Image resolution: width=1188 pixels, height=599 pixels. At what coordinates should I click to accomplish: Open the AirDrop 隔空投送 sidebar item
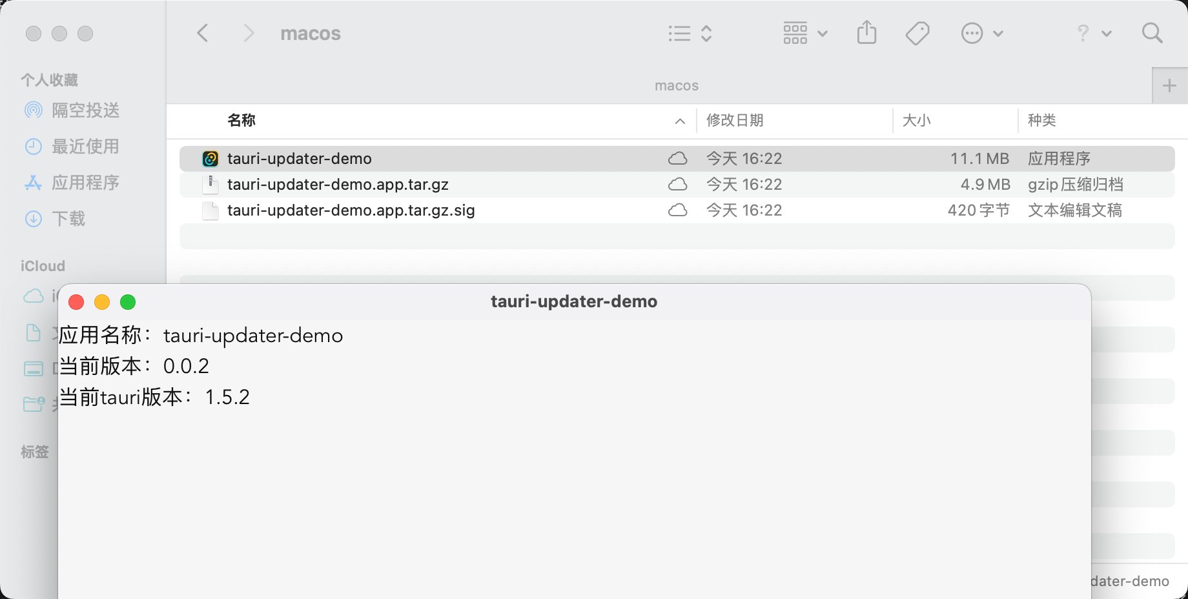(x=85, y=110)
